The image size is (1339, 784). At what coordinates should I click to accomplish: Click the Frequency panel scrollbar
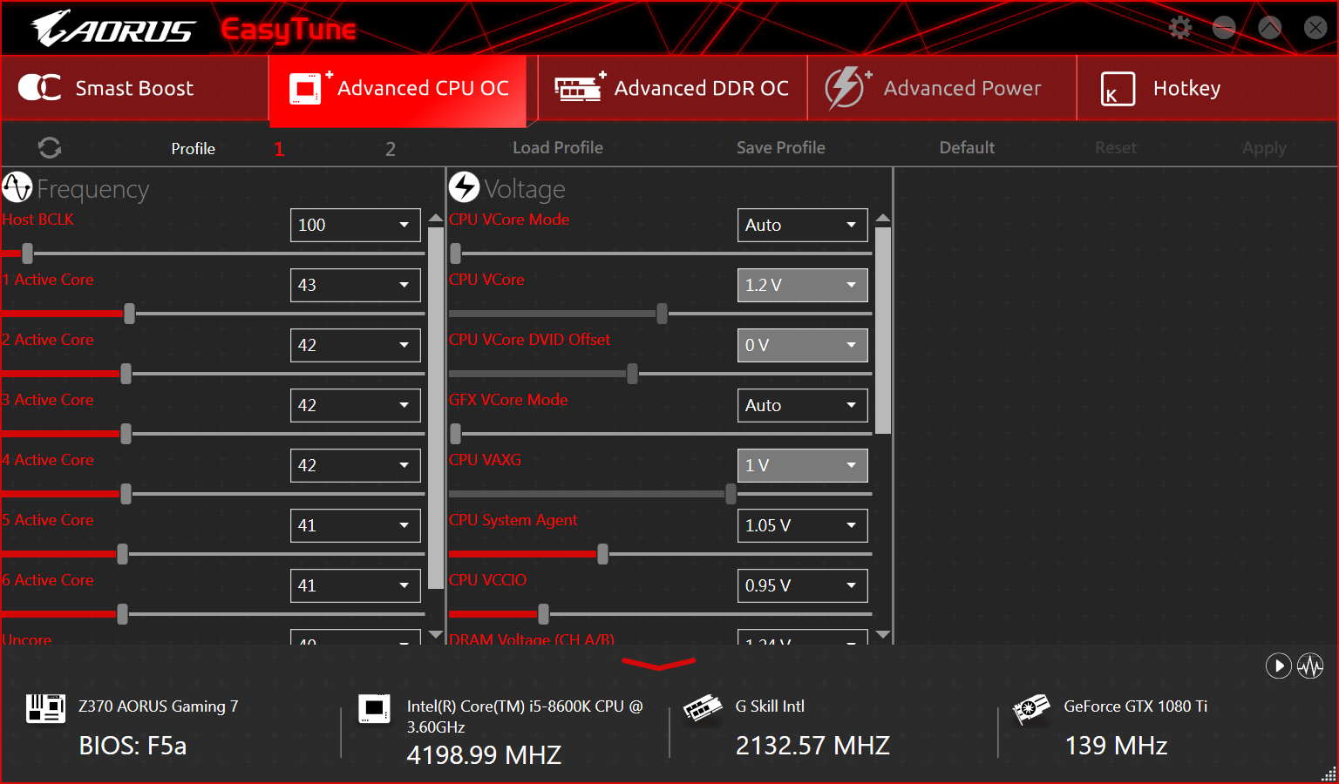[436, 408]
